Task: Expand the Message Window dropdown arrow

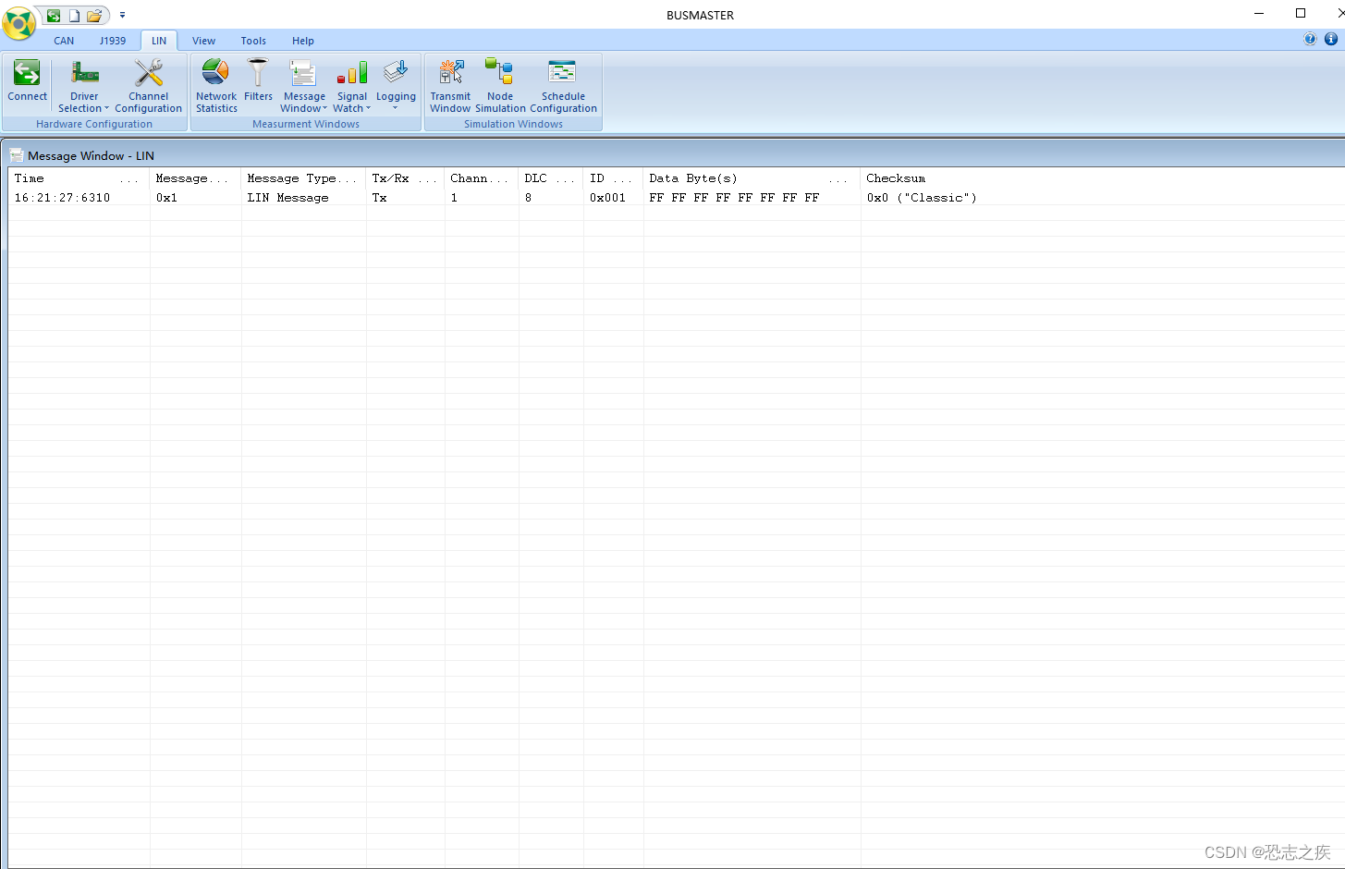Action: (324, 109)
